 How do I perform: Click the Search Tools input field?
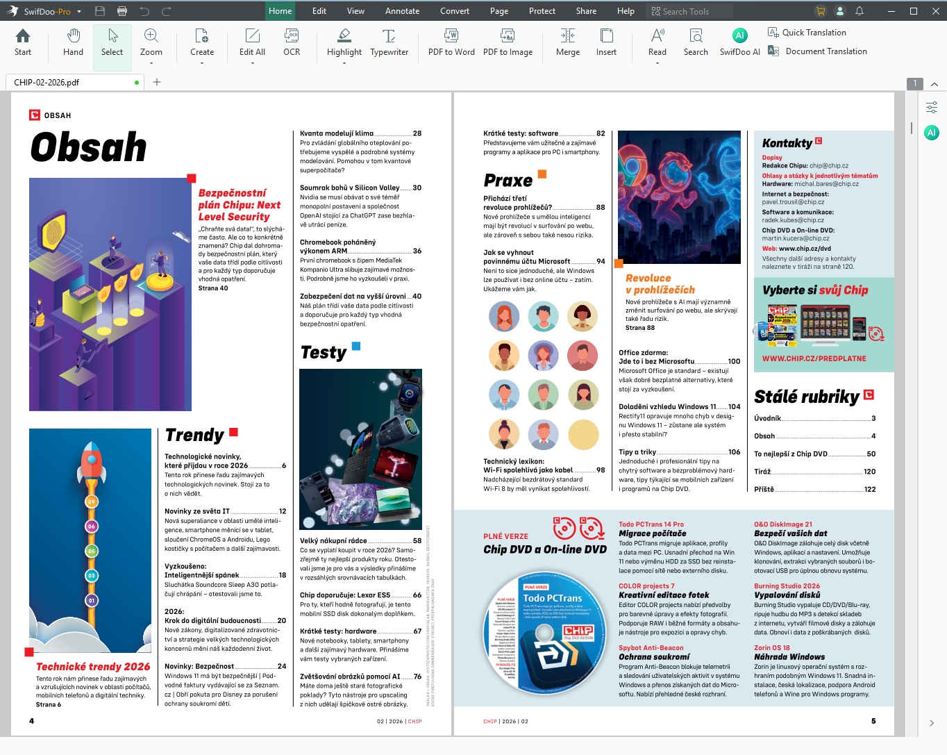pyautogui.click(x=694, y=11)
